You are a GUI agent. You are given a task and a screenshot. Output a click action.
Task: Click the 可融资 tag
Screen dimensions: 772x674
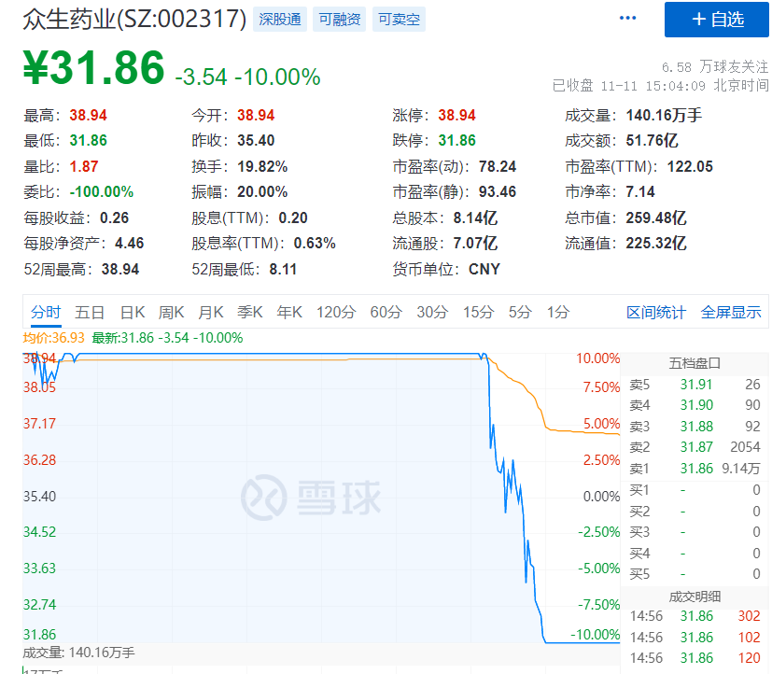click(340, 20)
